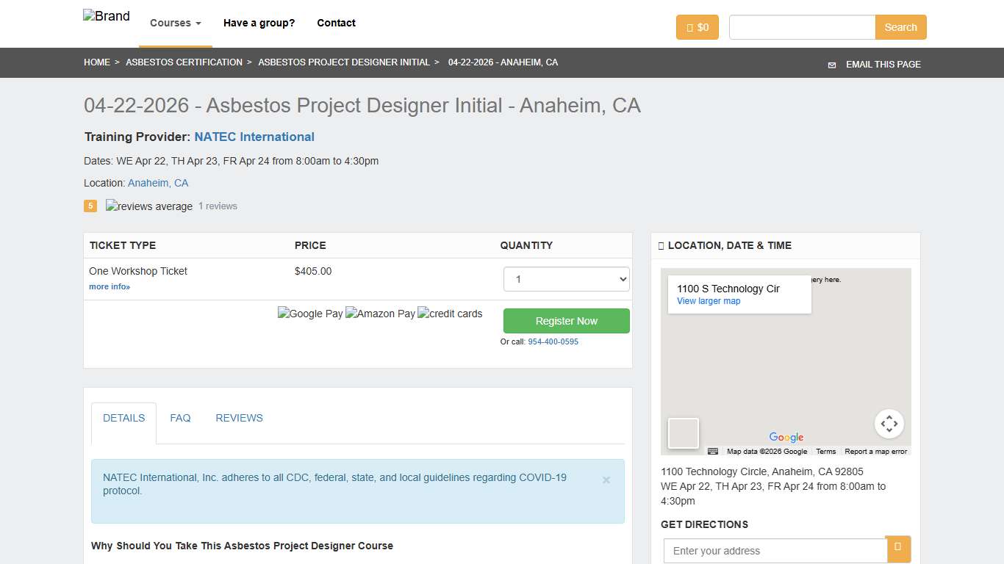
Task: Open the shopping cart showing $0
Action: (x=697, y=27)
